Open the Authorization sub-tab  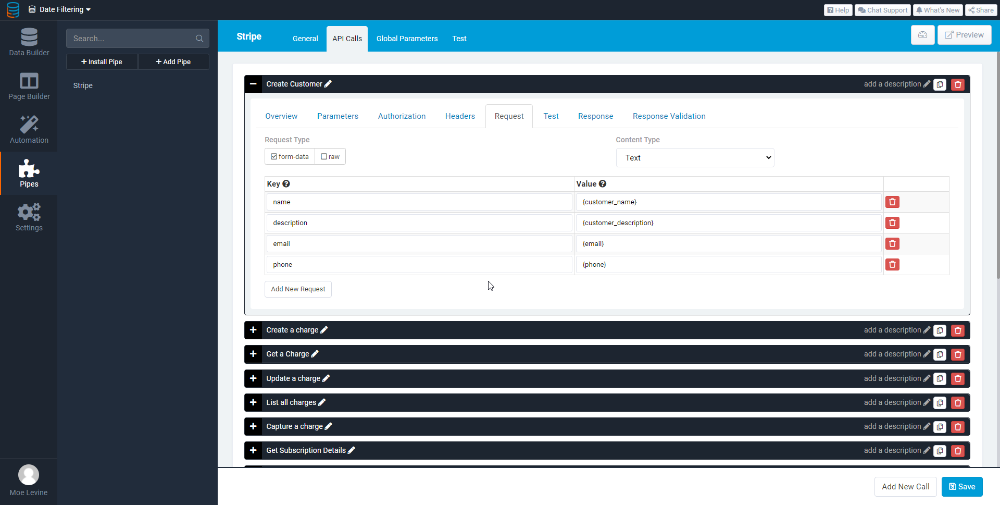[402, 116]
